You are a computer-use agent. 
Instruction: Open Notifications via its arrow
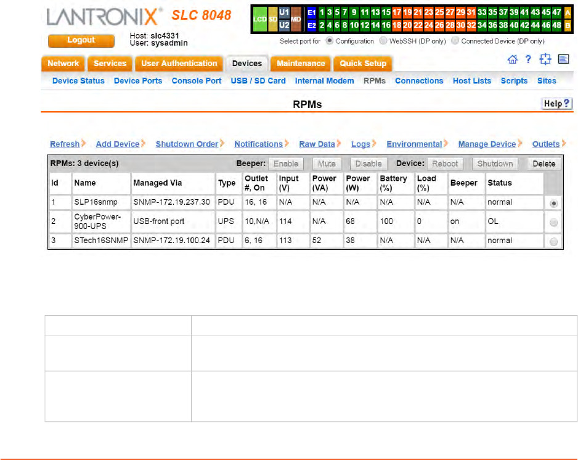click(x=287, y=144)
